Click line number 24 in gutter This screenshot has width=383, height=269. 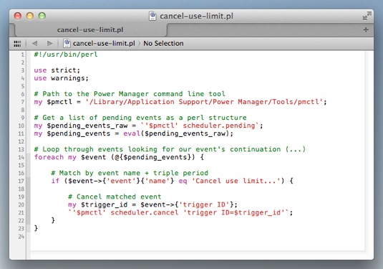(x=21, y=236)
